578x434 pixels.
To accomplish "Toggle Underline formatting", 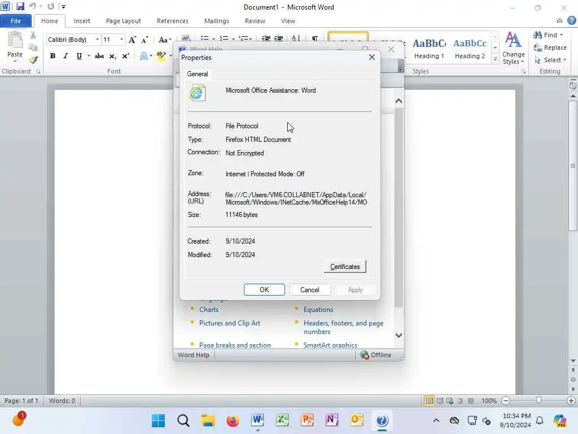I will click(x=79, y=56).
